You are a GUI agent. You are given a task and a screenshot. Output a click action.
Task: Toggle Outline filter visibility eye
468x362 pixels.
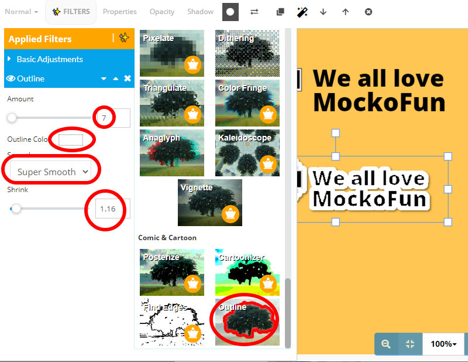(x=11, y=78)
